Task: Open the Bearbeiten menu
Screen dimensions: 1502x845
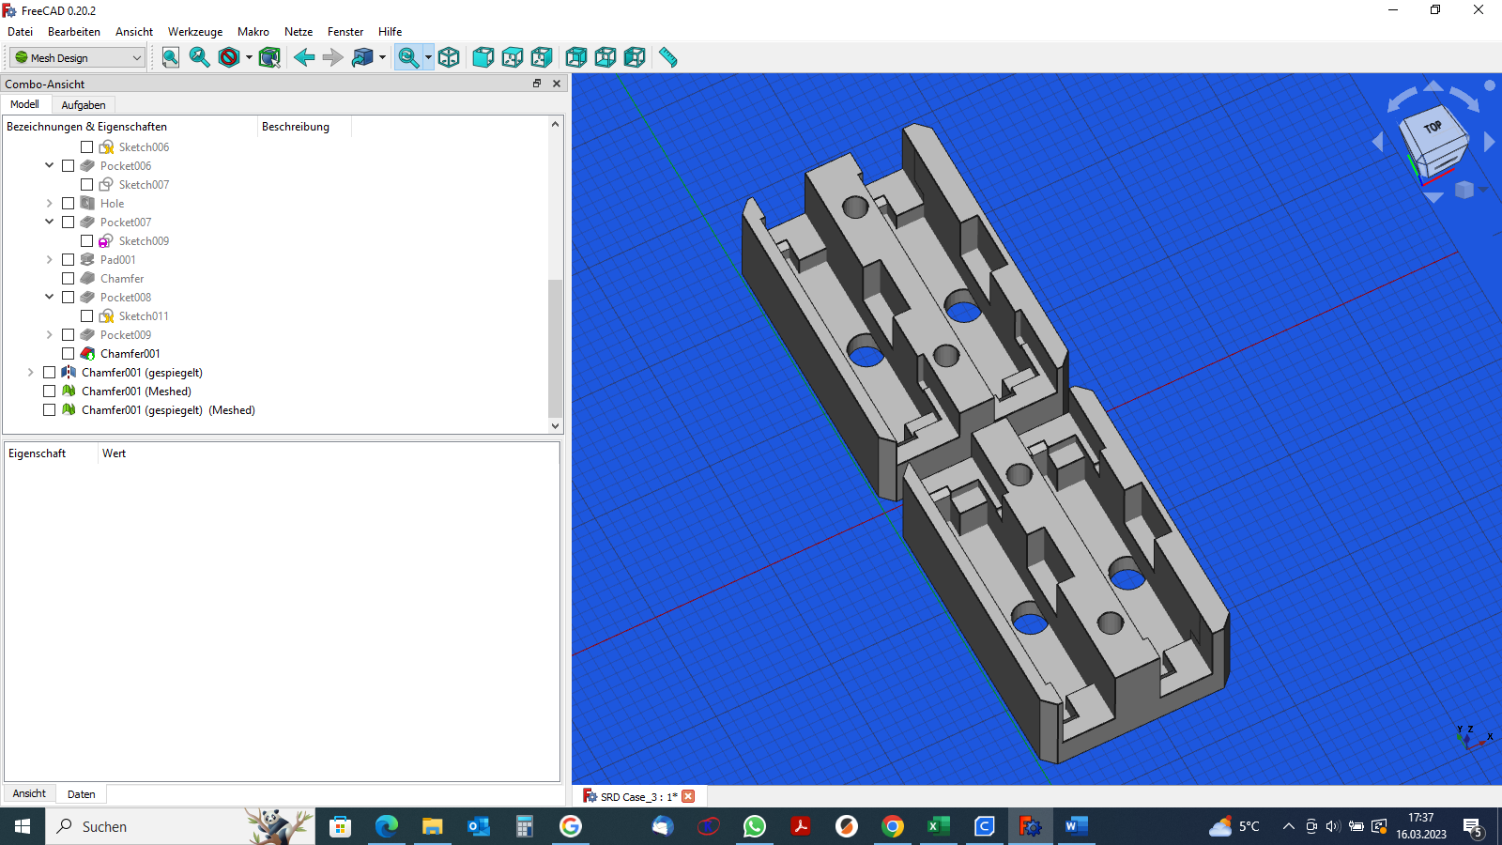Action: [x=74, y=31]
